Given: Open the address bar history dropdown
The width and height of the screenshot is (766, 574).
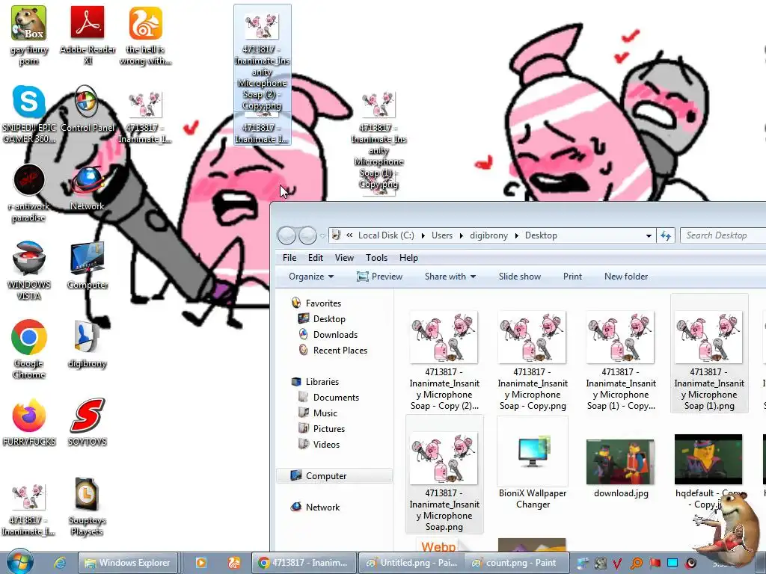Looking at the screenshot, I should tap(649, 235).
